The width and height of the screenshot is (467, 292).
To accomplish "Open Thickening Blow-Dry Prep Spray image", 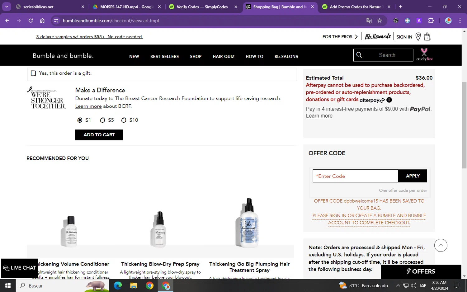I will (x=158, y=229).
